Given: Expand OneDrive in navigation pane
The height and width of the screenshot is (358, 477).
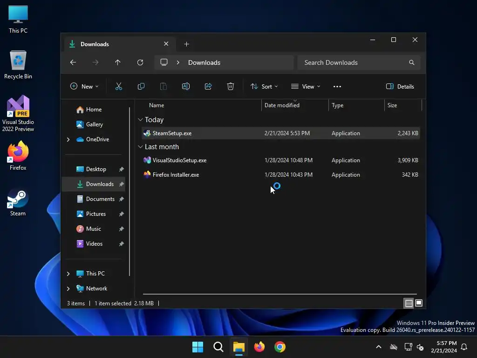Looking at the screenshot, I should pos(68,139).
